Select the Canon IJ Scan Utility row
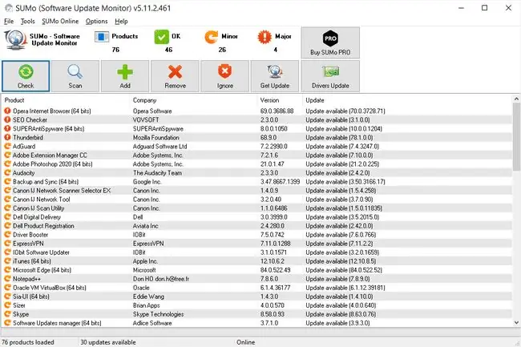The height and width of the screenshot is (347, 521). pos(257,208)
